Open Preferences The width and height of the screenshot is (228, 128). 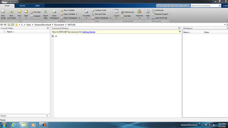127,12
